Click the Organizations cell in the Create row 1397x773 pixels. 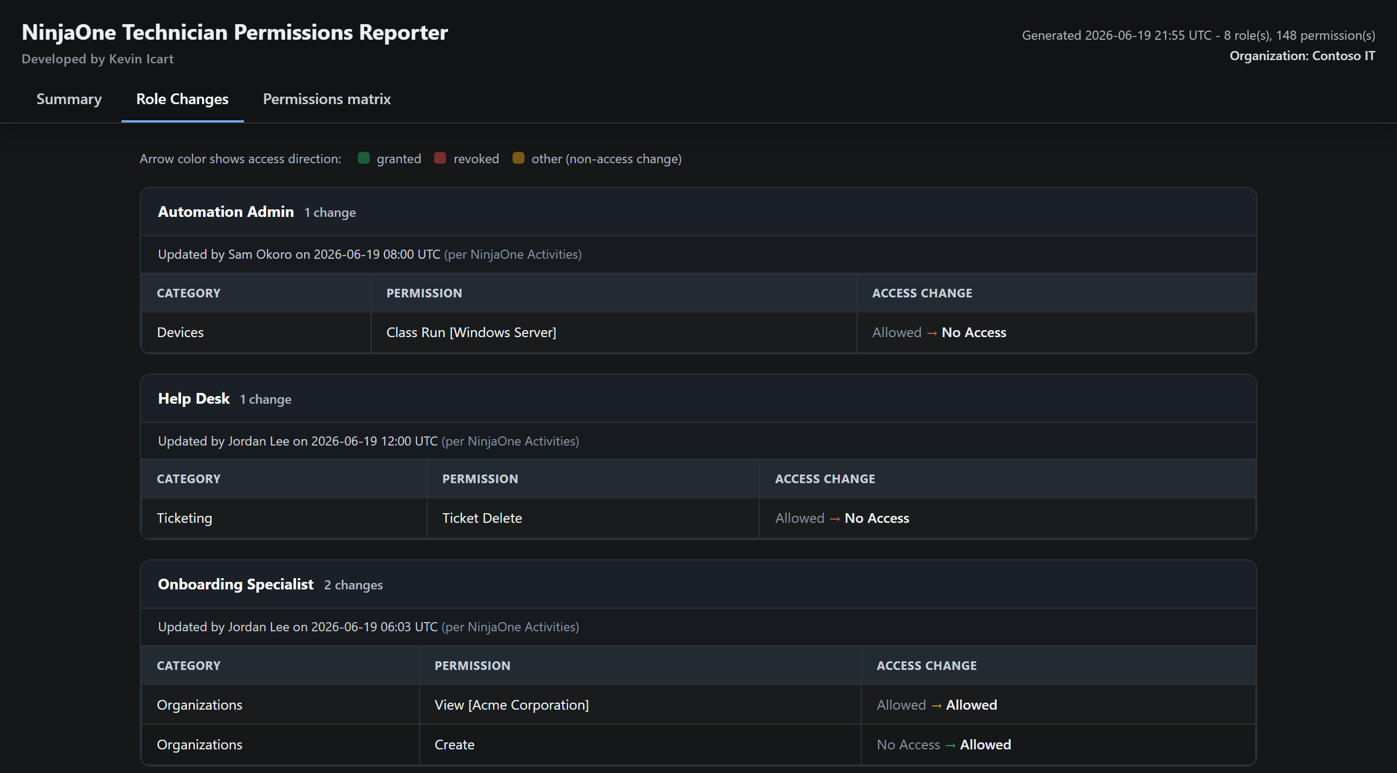[x=280, y=745]
